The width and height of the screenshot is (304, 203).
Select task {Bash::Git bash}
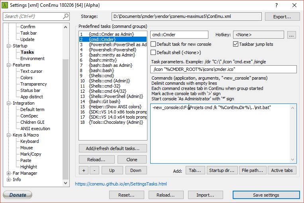pos(113,101)
